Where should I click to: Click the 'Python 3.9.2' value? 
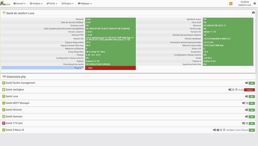tap(209, 61)
